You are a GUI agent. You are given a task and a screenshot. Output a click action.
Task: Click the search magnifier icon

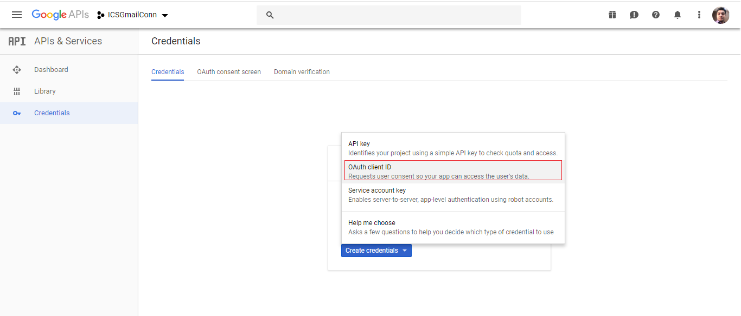pos(270,15)
